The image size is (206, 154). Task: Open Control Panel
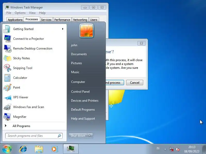pos(80,92)
